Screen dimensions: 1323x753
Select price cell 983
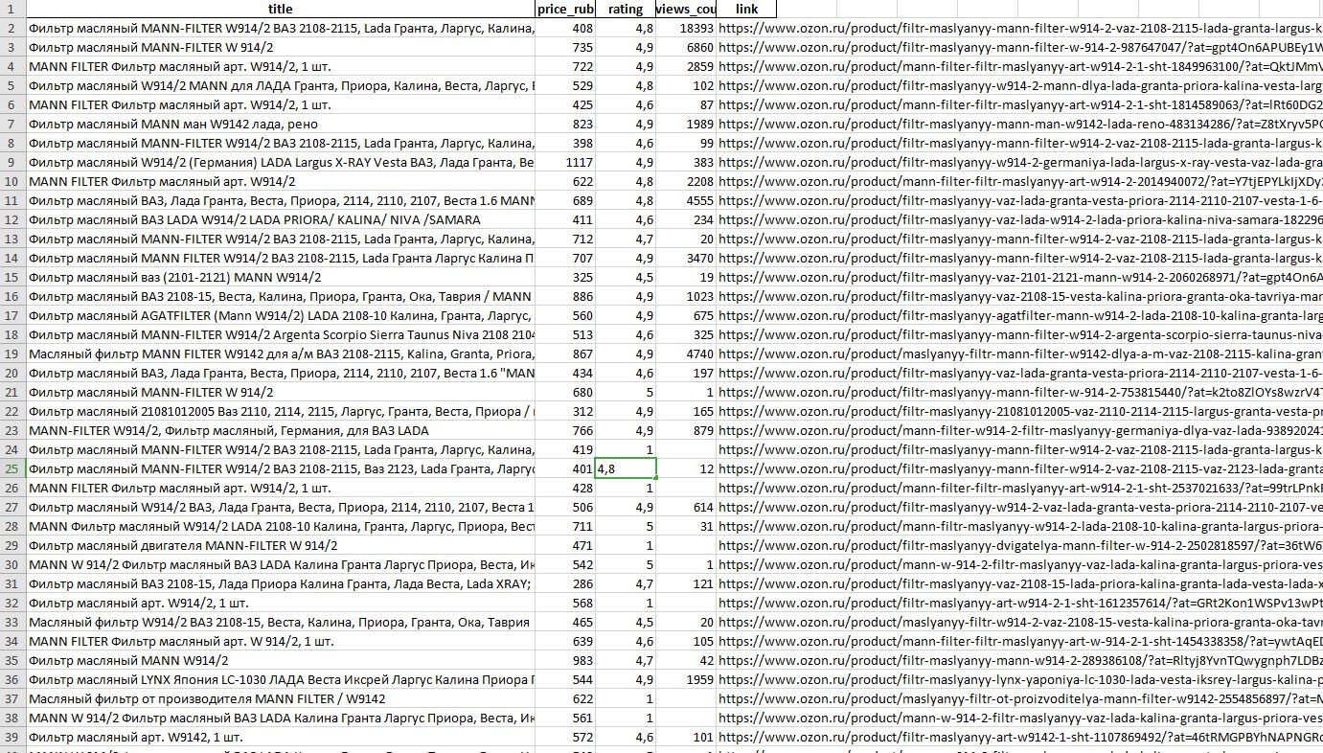[x=565, y=660]
